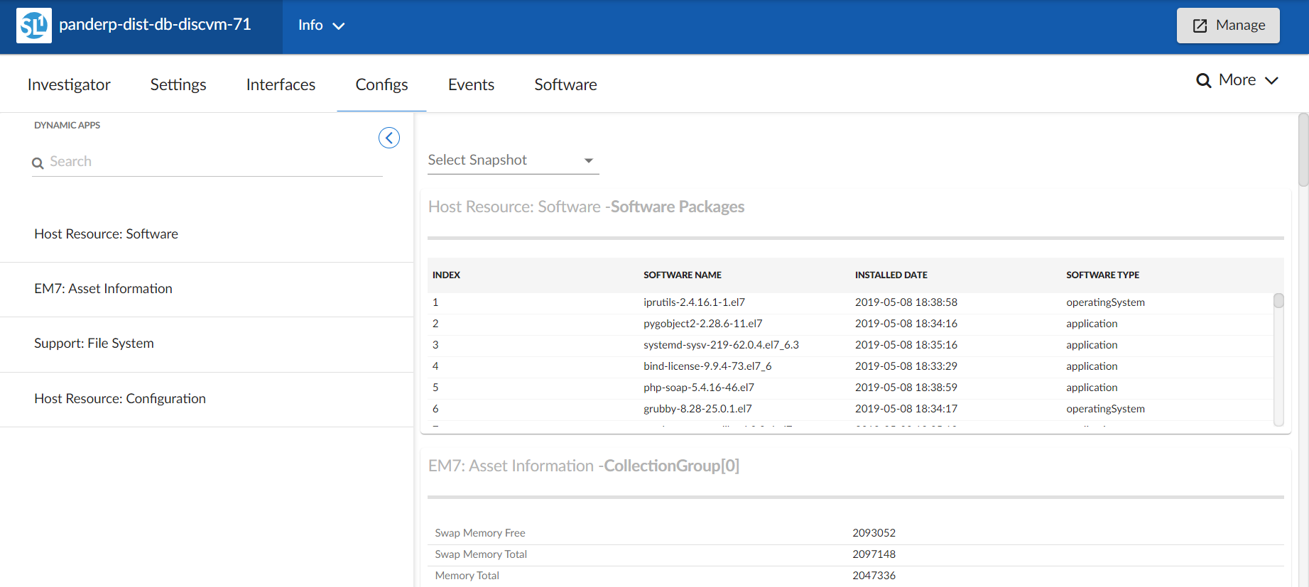The height and width of the screenshot is (587, 1309).
Task: Open Support: File System dynamic app
Action: click(x=94, y=344)
